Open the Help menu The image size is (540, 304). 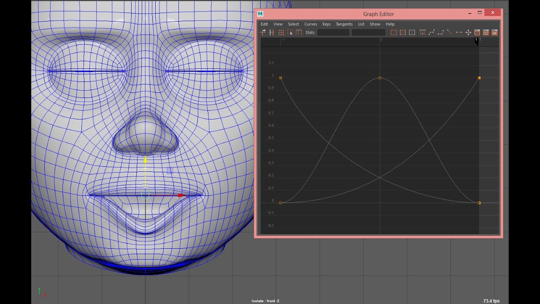[390, 24]
